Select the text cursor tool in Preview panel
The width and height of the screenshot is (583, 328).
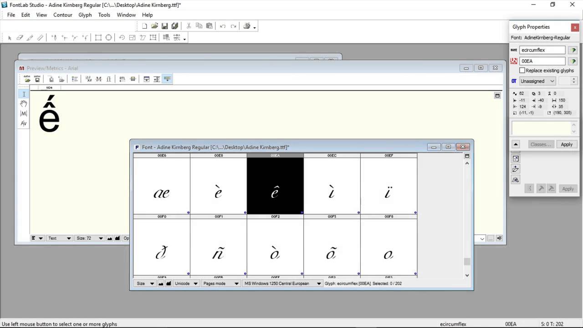tap(24, 94)
